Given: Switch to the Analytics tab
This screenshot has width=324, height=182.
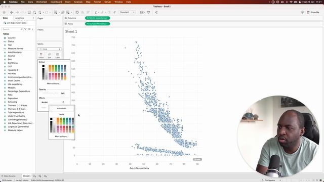Looking at the screenshot, I should coord(20,18).
